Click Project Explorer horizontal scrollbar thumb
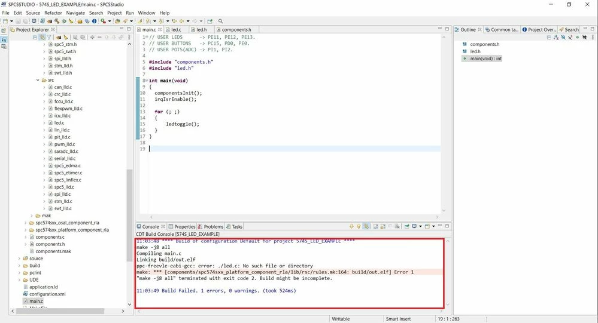Screen dimensions: 598x323 pos(60,311)
